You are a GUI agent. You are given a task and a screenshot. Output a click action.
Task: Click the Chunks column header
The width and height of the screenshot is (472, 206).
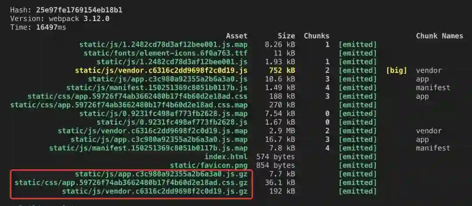[316, 36]
